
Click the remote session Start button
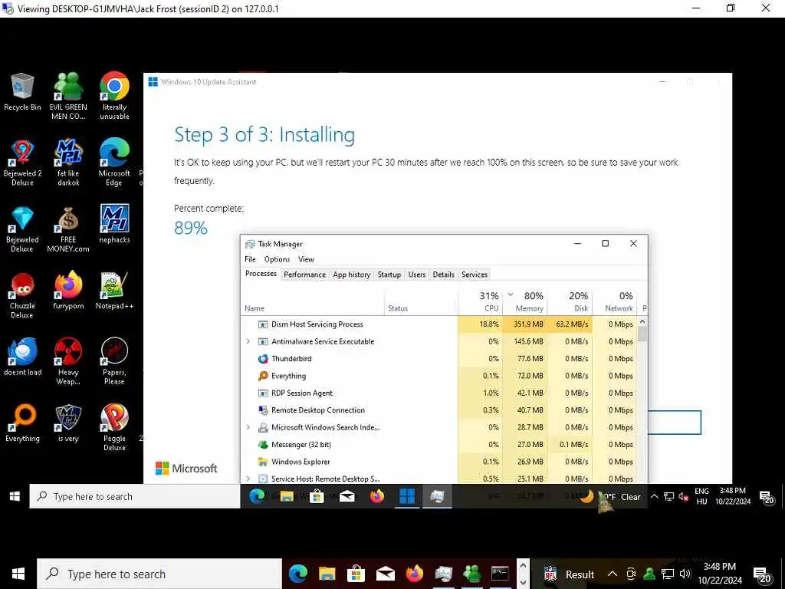click(15, 496)
